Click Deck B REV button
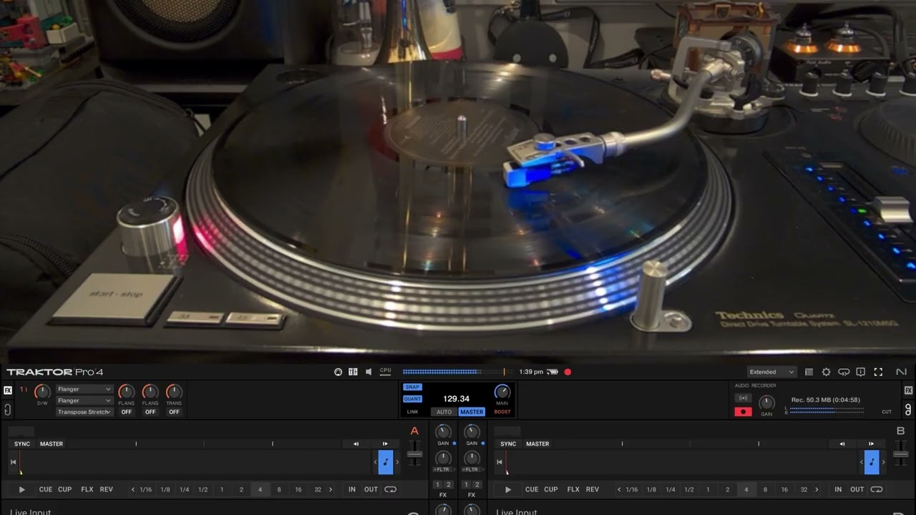This screenshot has width=916, height=515. click(x=593, y=489)
